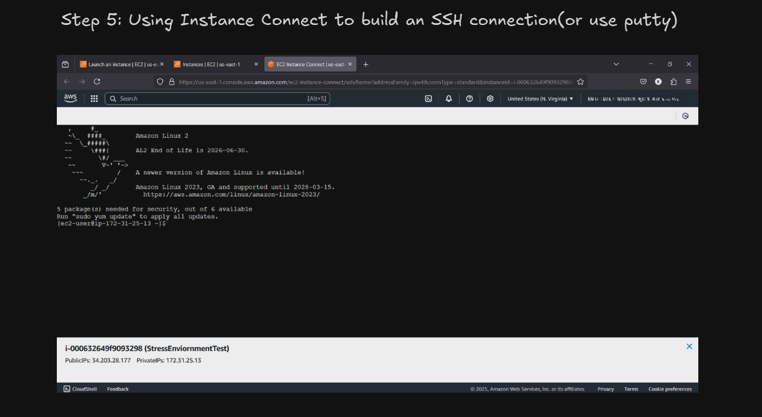762x417 pixels.
Task: Open the console settings gear
Action: coord(490,98)
